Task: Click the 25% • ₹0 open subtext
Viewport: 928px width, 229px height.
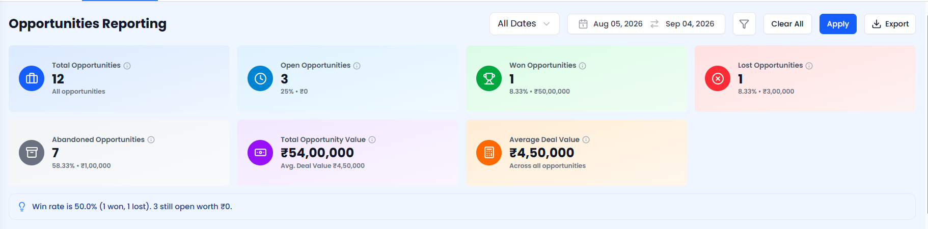Action: pos(294,92)
